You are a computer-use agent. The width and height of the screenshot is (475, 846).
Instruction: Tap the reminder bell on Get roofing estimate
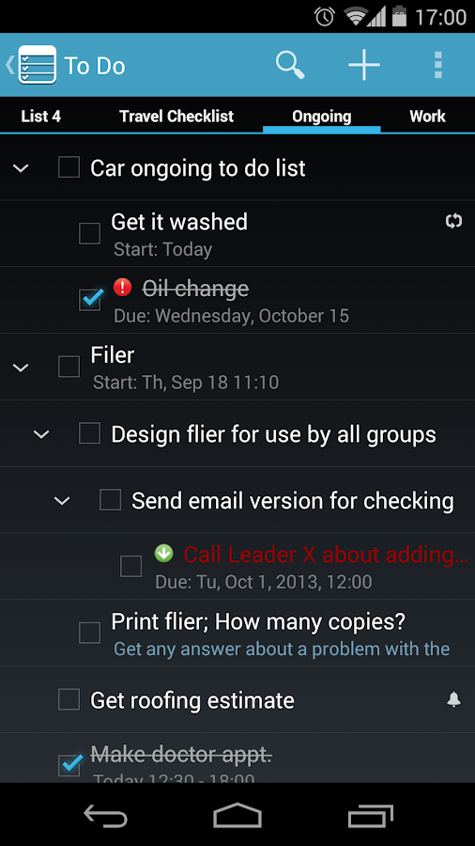pyautogui.click(x=454, y=699)
